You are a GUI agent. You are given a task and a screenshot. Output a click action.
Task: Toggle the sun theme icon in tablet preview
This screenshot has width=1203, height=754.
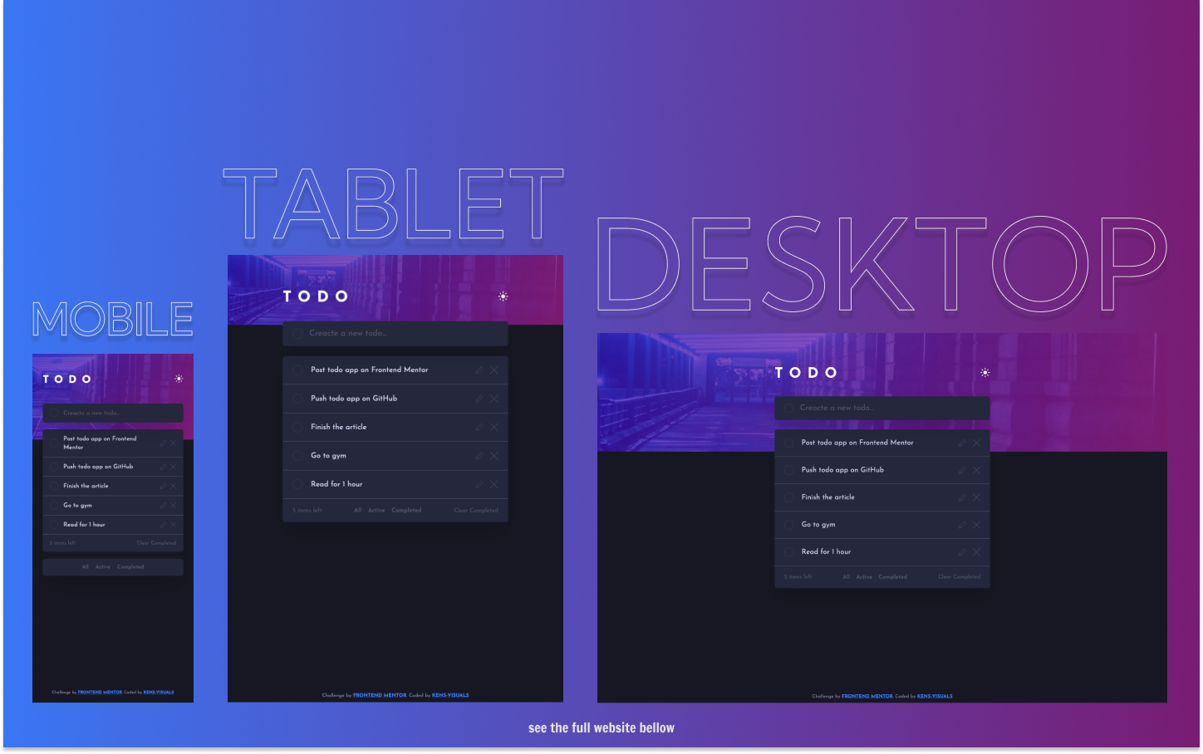coord(503,296)
